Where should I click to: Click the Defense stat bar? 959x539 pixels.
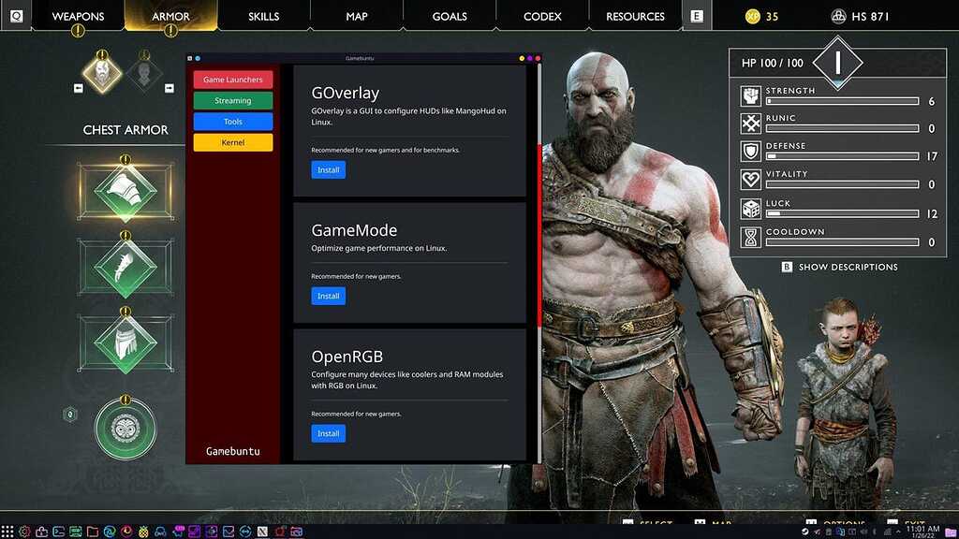(x=841, y=157)
